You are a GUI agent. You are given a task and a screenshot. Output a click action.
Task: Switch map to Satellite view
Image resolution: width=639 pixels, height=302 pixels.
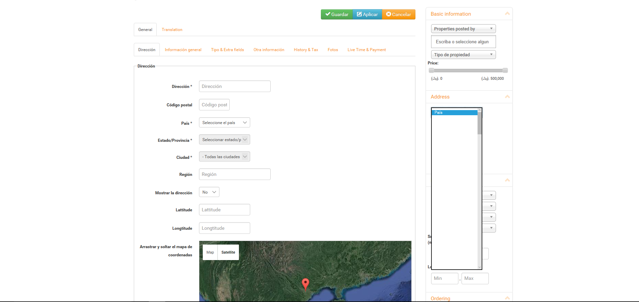(228, 252)
